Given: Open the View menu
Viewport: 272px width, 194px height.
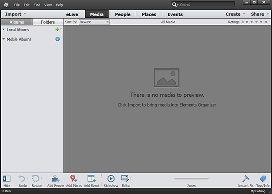Looking at the screenshot, I should (x=48, y=5).
